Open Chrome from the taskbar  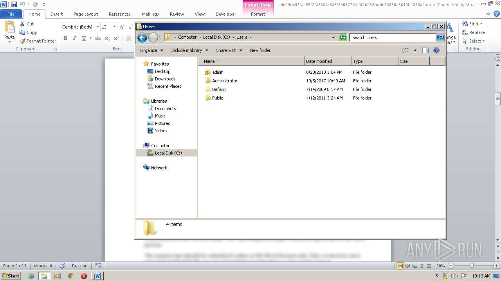[x=71, y=276]
